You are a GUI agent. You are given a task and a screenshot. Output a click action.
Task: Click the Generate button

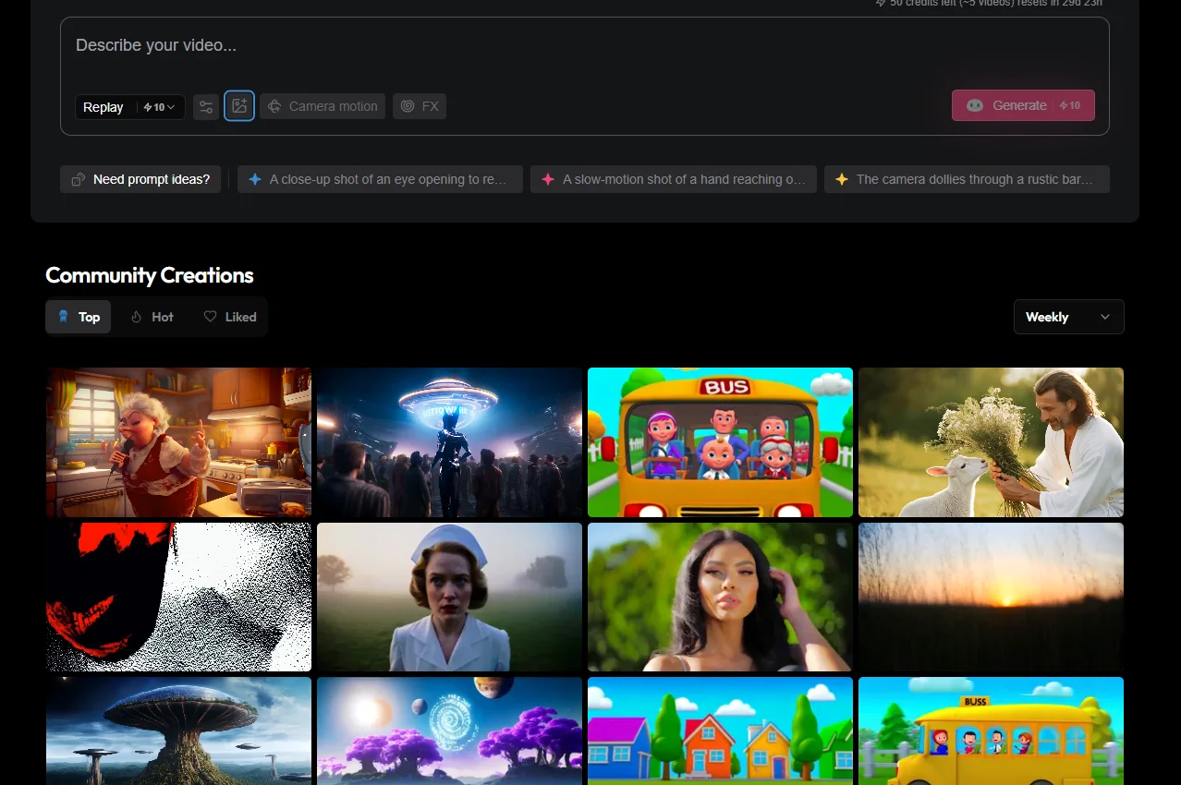1023,105
